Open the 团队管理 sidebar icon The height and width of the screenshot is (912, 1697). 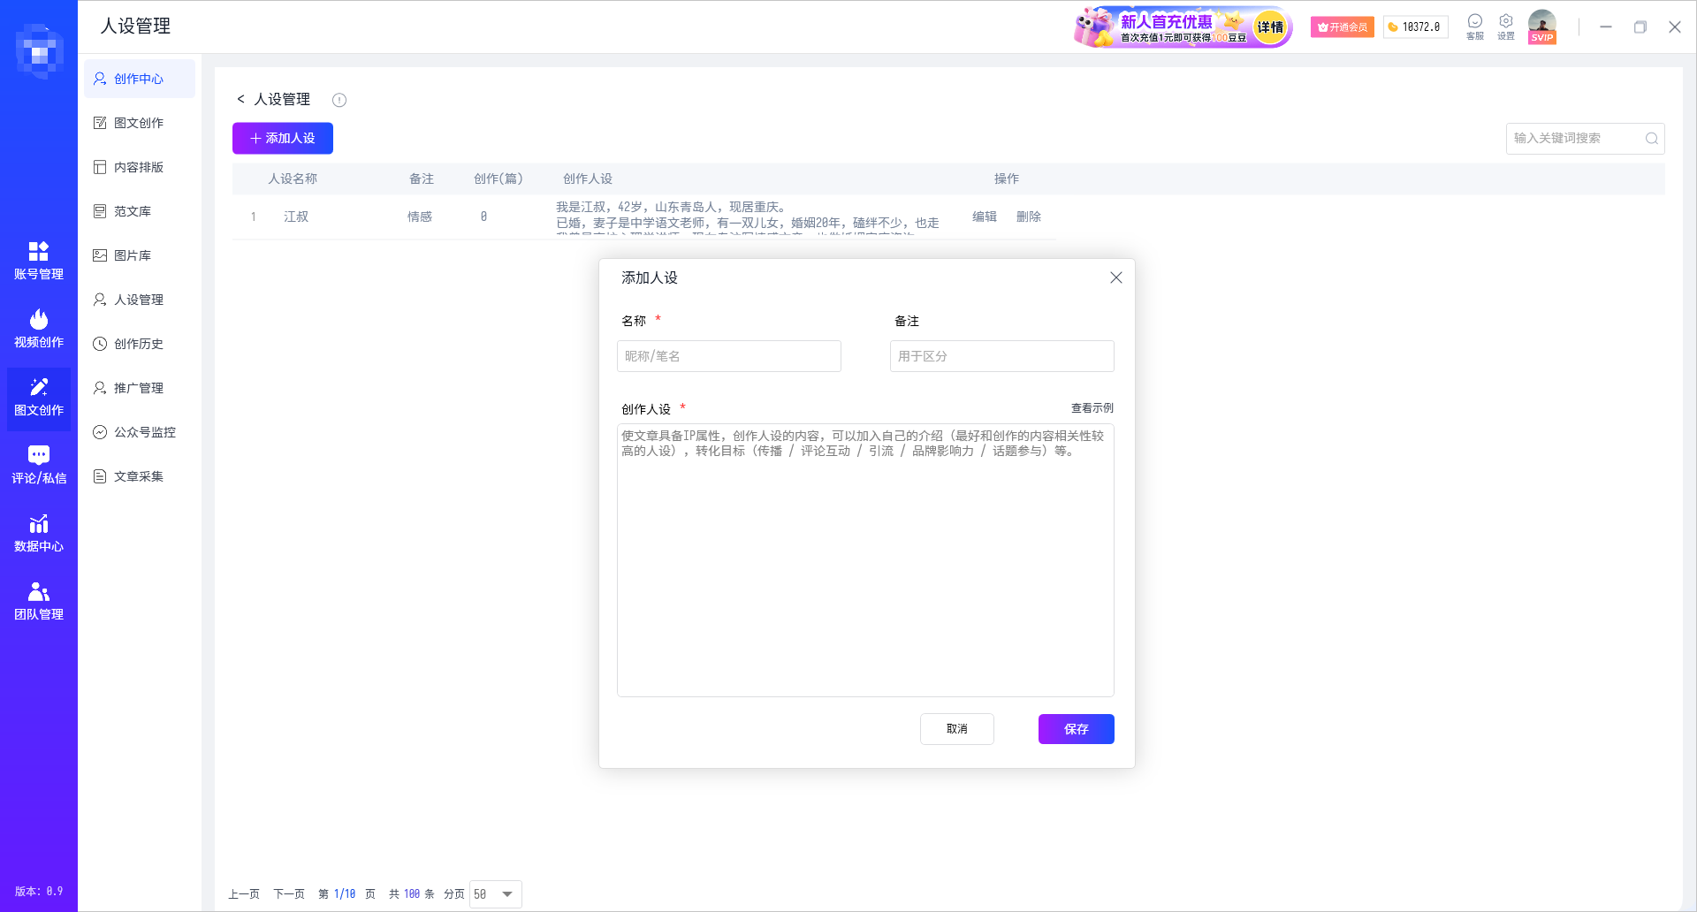(x=38, y=600)
